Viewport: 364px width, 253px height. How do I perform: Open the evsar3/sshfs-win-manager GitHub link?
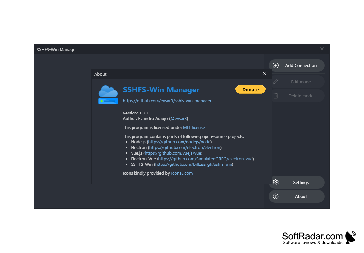click(167, 101)
